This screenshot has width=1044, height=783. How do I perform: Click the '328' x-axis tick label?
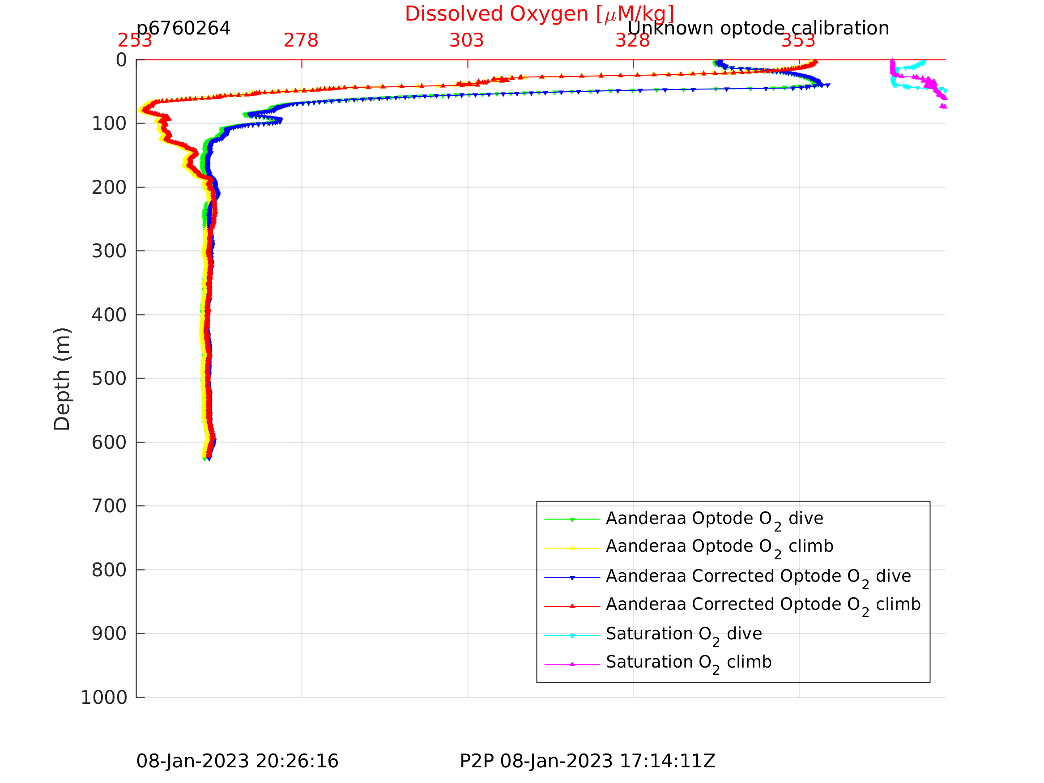(x=632, y=41)
